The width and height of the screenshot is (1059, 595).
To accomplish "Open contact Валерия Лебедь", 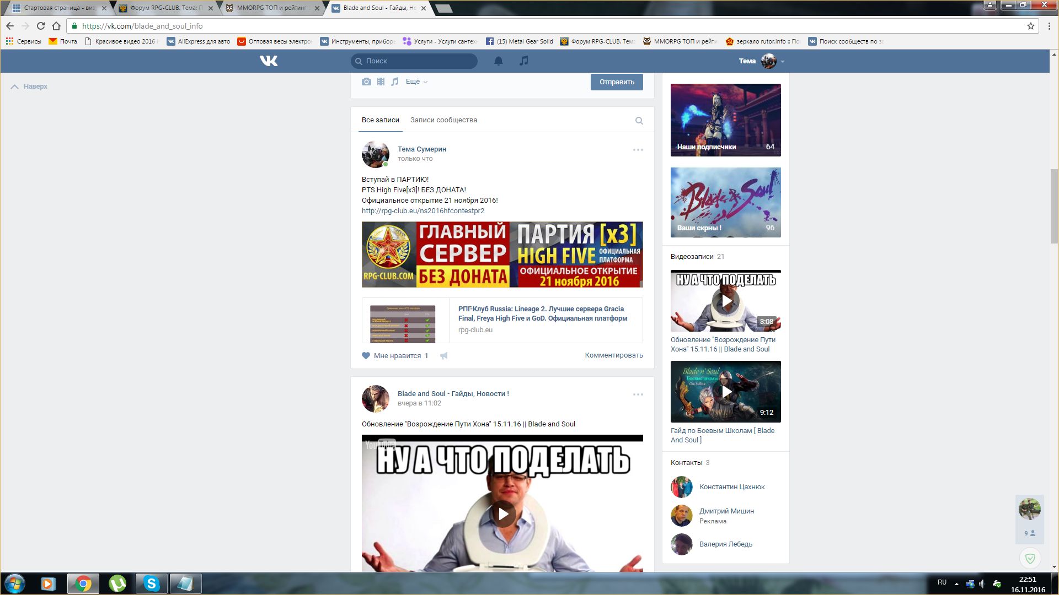I will pos(726,544).
